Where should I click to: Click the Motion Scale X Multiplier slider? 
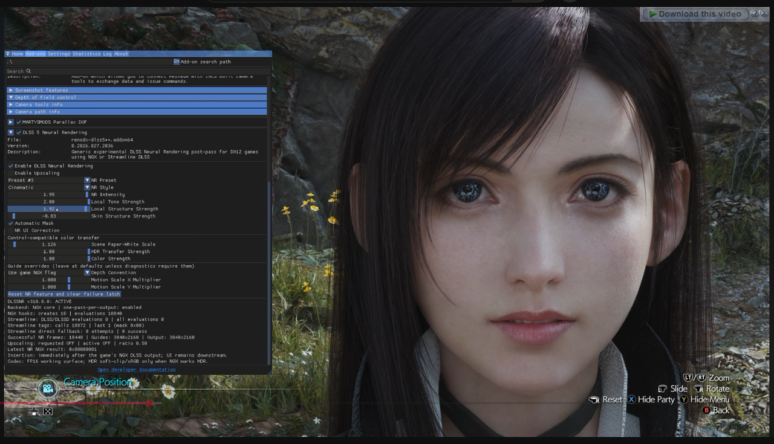pos(48,280)
